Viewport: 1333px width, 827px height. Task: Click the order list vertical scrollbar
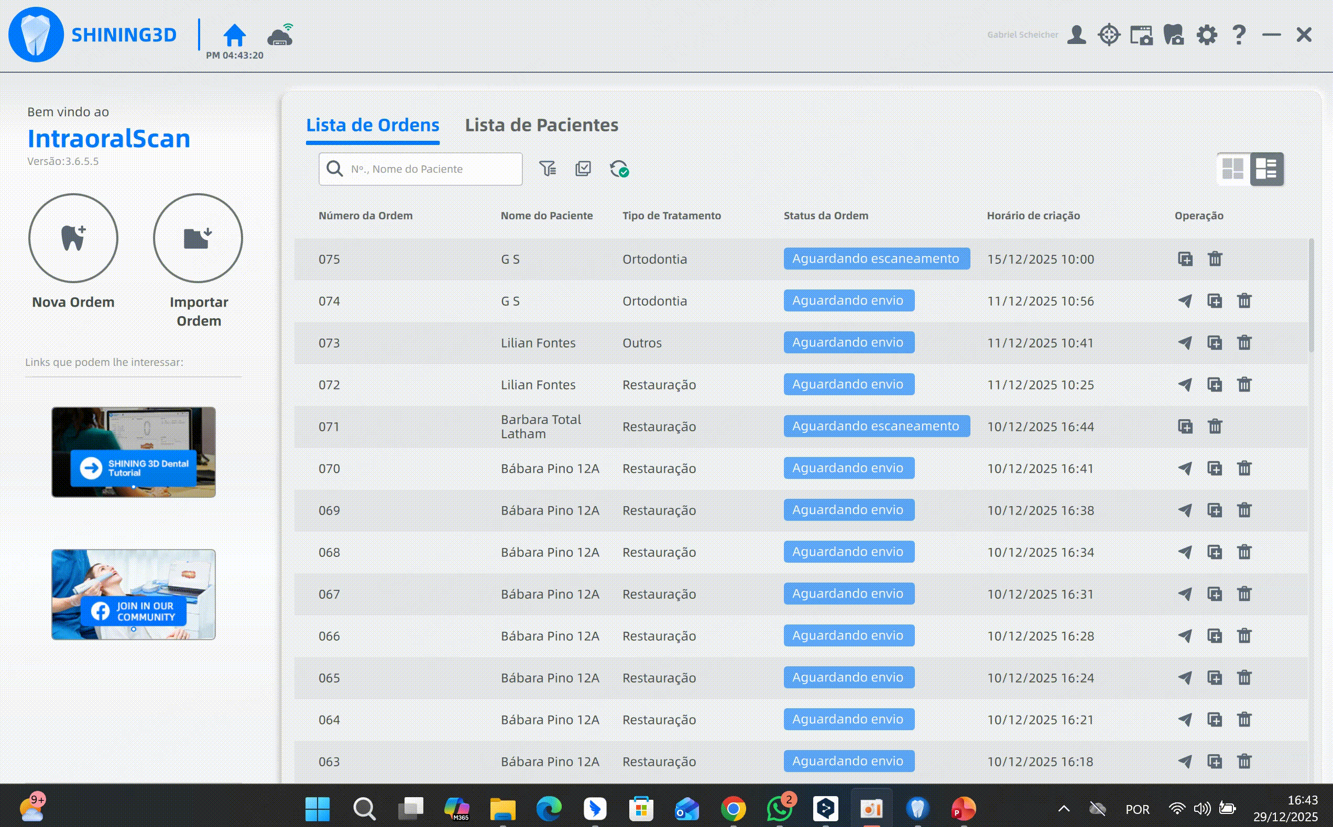pos(1311,295)
